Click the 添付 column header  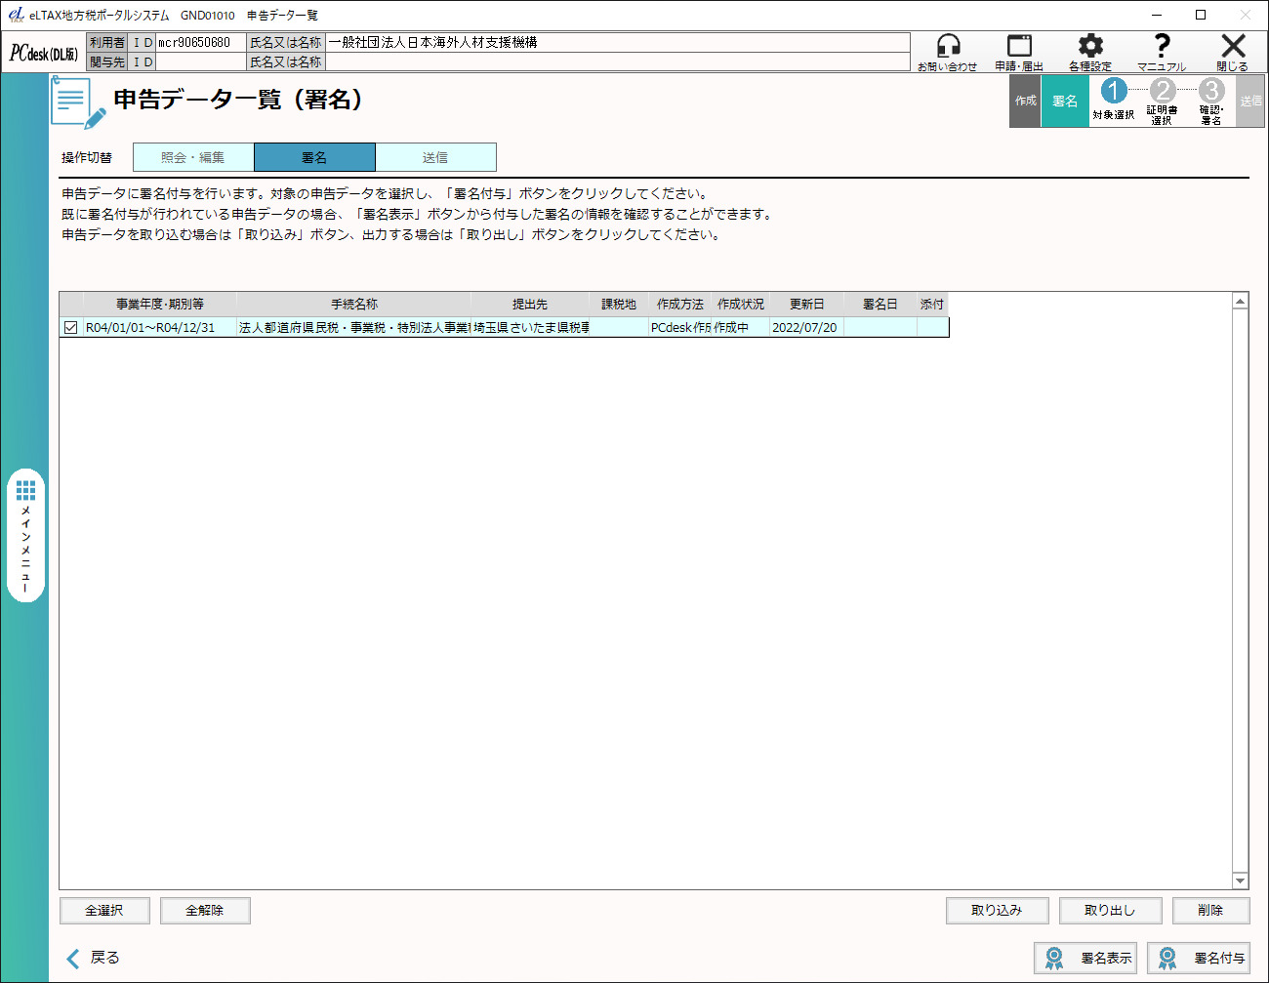[x=932, y=305]
